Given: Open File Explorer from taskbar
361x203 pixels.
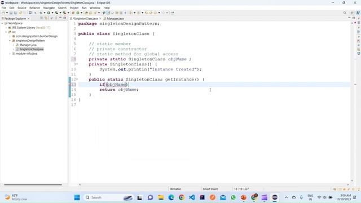Looking at the screenshot, I should click(x=161, y=197).
